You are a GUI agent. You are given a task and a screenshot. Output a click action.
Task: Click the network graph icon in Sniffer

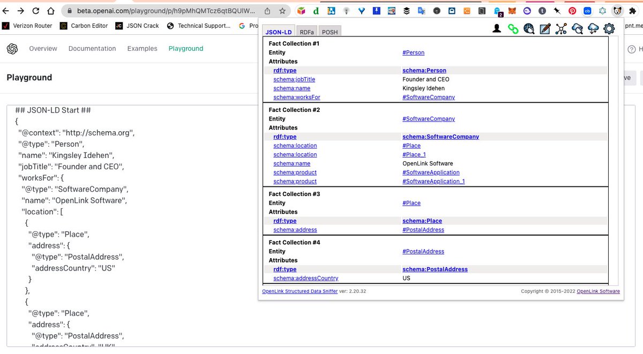561,29
